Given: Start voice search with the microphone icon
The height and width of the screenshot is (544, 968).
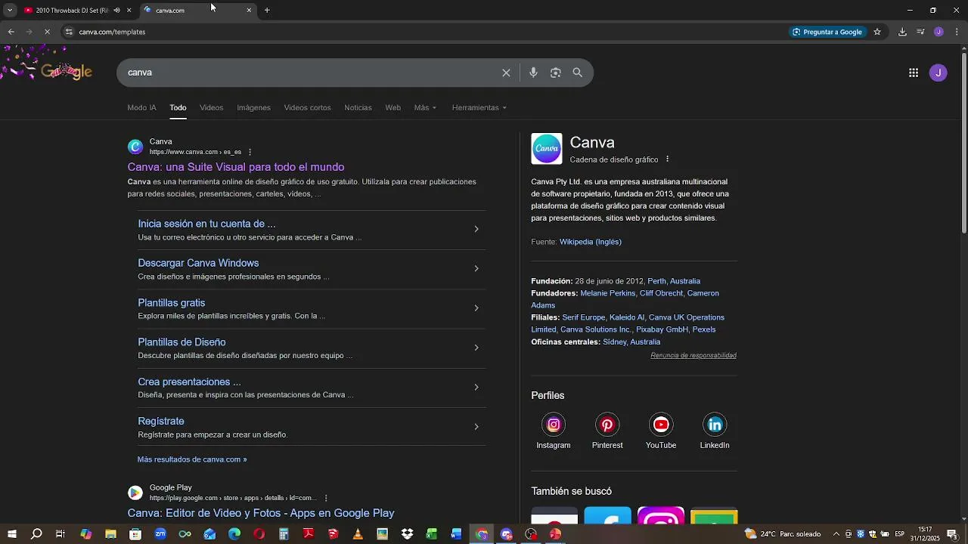Looking at the screenshot, I should (533, 73).
